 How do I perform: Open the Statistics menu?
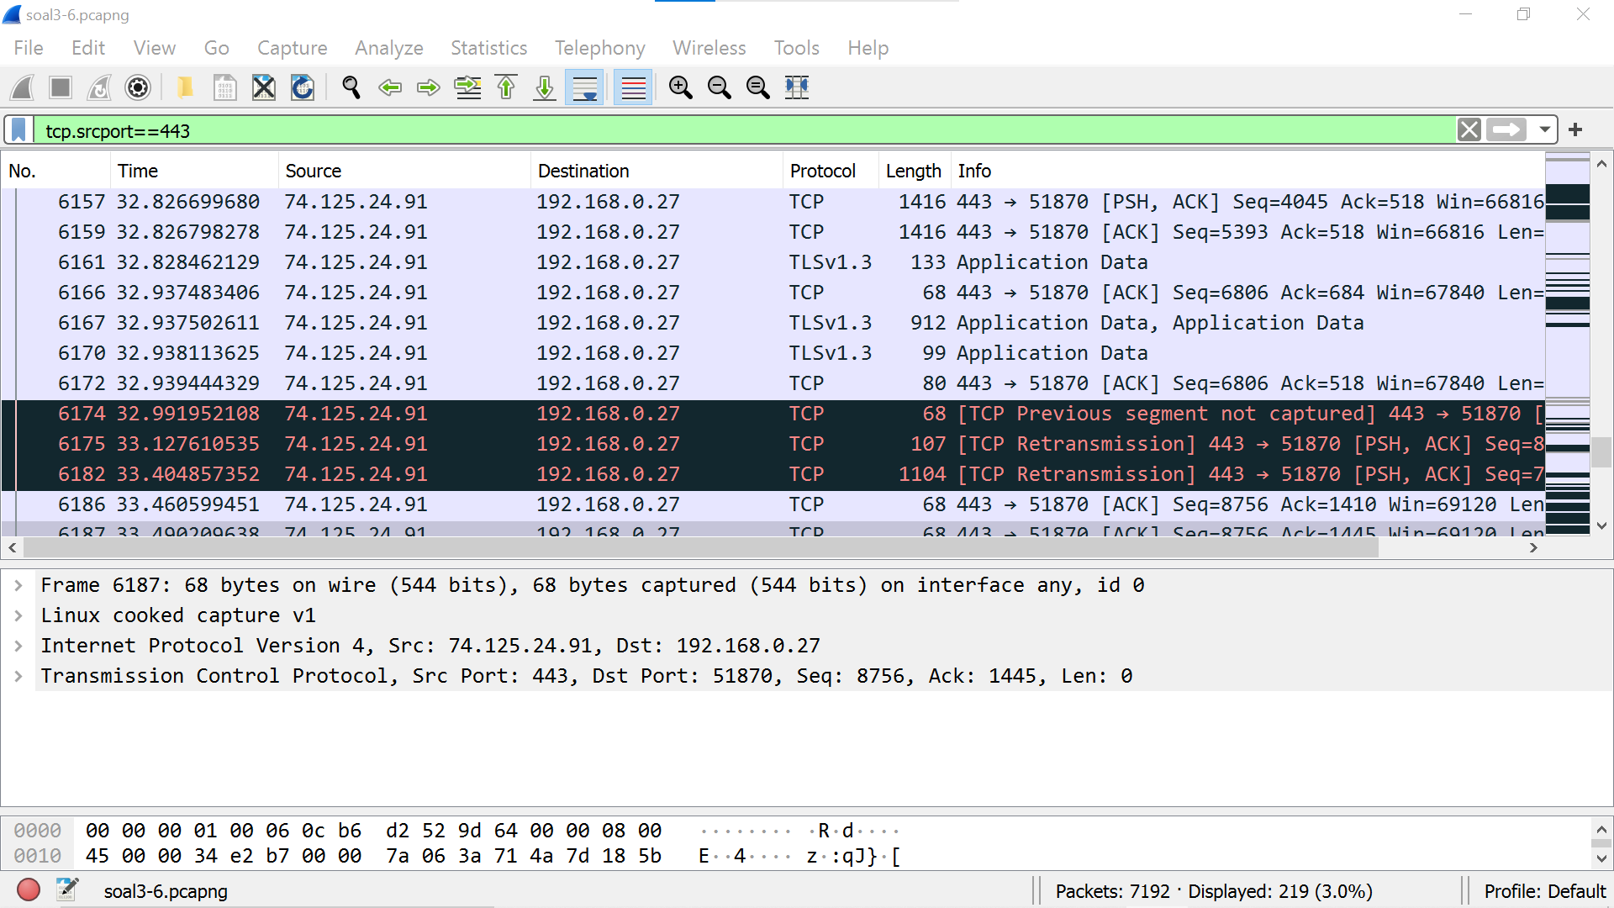click(x=488, y=48)
